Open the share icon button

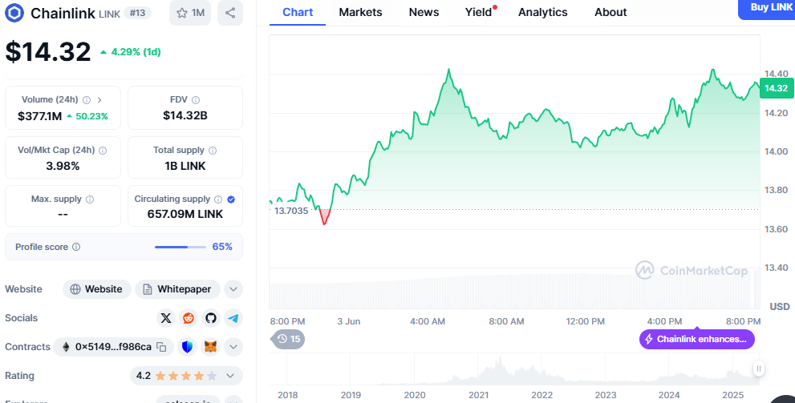tap(230, 13)
